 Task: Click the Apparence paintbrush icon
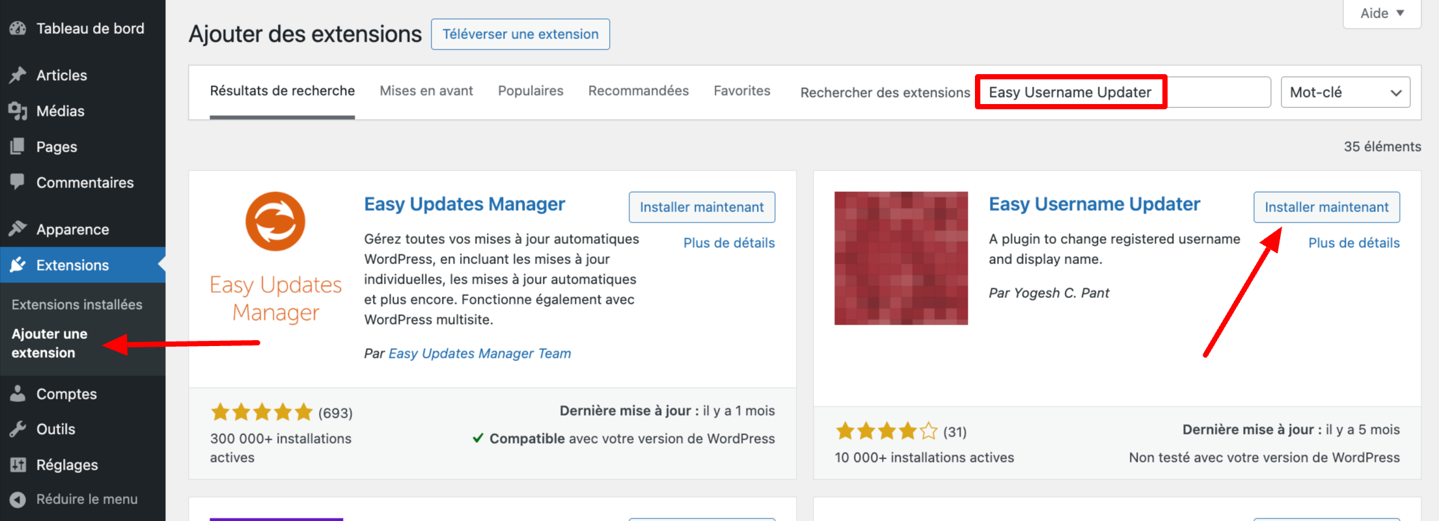[x=18, y=228]
